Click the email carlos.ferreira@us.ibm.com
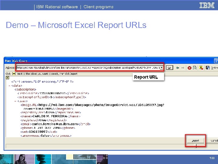The height and width of the screenshot is (164, 218). click(x=55, y=124)
